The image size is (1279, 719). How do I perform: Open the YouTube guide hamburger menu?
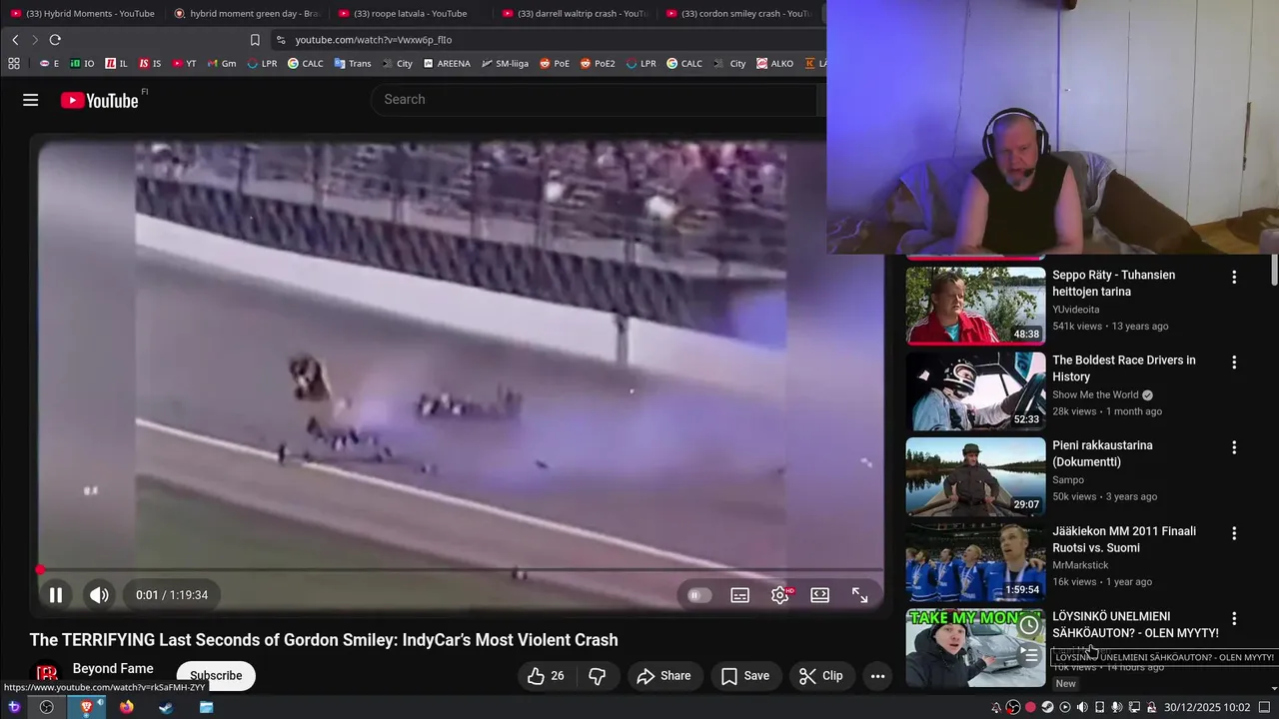pos(30,100)
